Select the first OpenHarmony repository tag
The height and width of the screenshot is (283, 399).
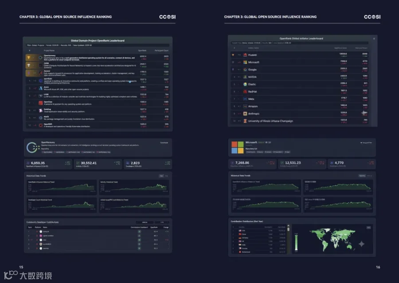pyautogui.click(x=47, y=152)
